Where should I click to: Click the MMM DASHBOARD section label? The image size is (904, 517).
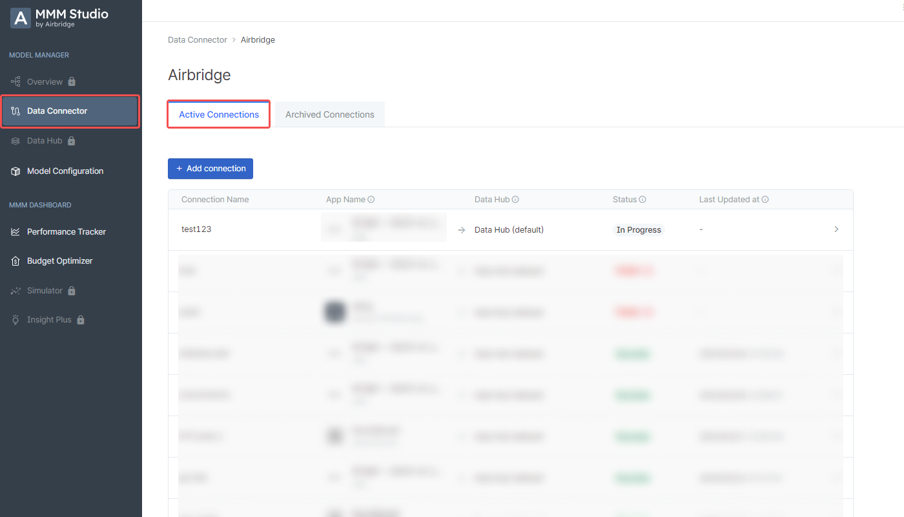tap(40, 206)
